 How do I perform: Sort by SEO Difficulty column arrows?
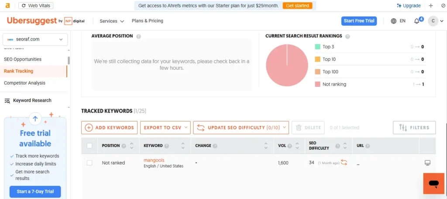(345, 146)
